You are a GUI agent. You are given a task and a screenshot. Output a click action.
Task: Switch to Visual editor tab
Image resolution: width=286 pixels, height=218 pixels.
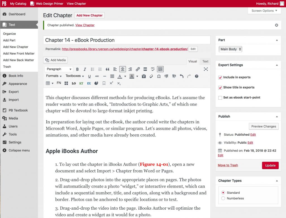coord(193,62)
